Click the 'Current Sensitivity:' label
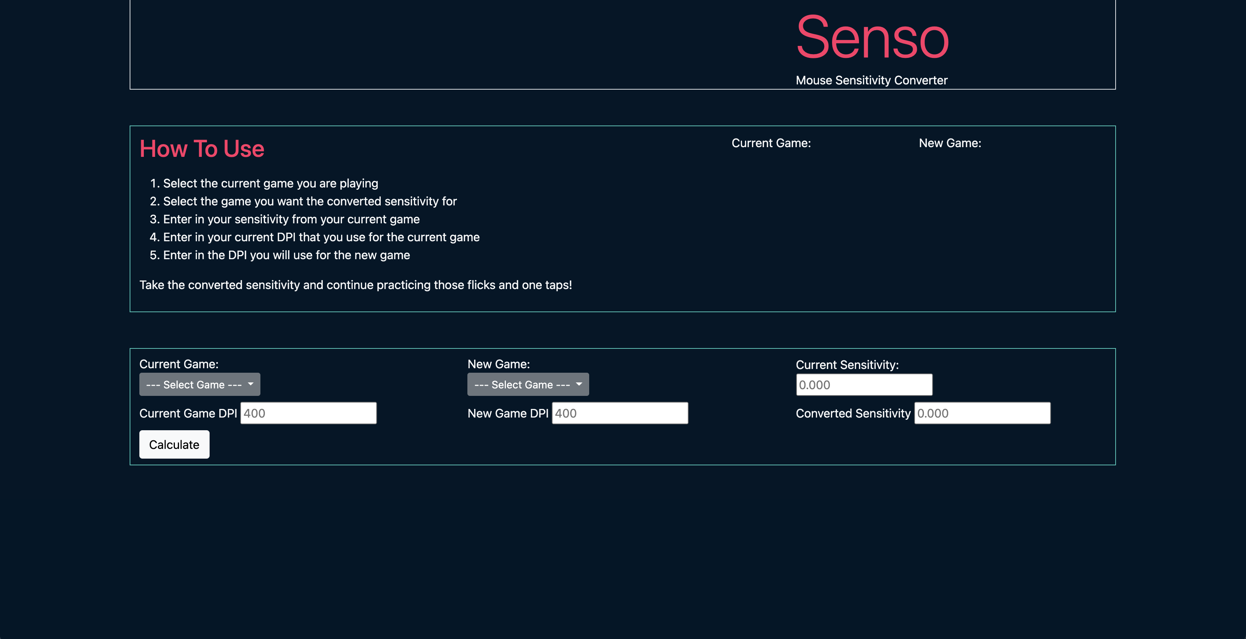This screenshot has height=639, width=1246. (x=847, y=365)
